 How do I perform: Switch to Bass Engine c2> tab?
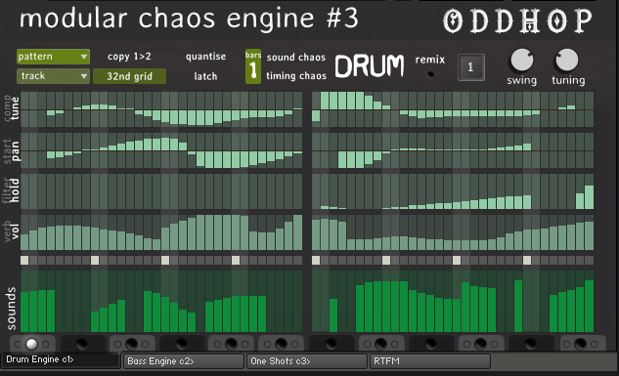[x=184, y=361]
